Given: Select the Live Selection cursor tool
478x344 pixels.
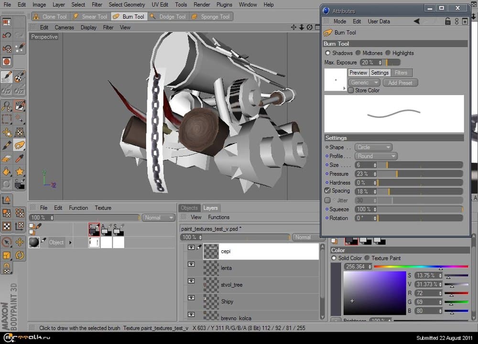Looking at the screenshot, I should [x=7, y=242].
